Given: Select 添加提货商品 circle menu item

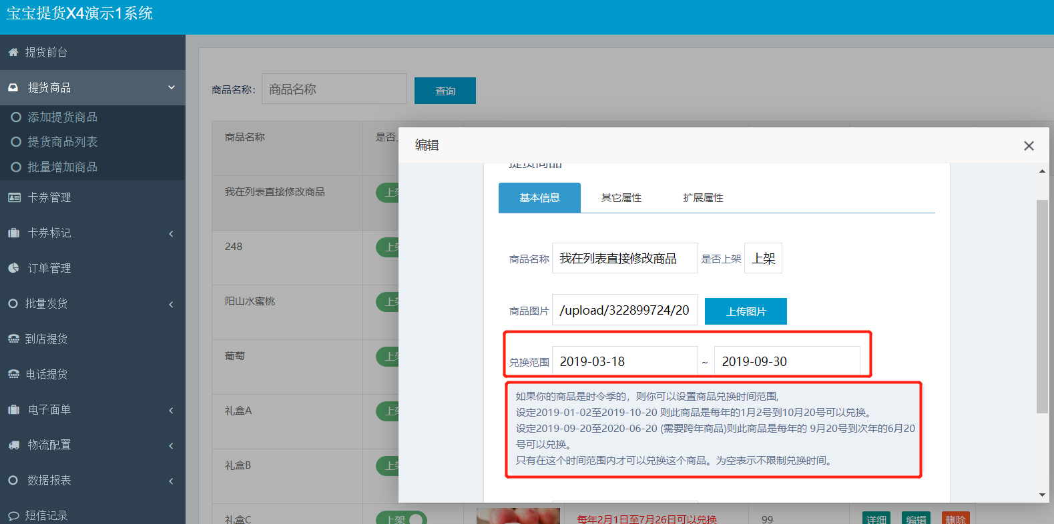Looking at the screenshot, I should click(16, 117).
